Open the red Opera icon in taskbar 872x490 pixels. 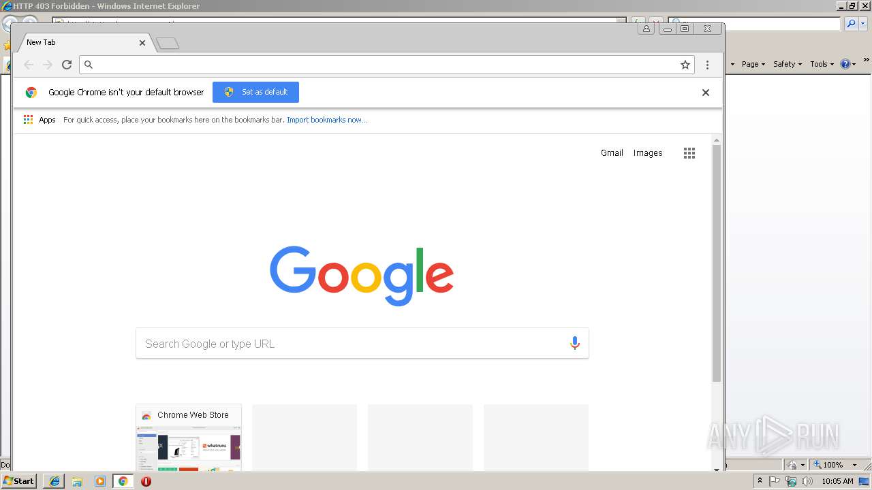click(146, 481)
